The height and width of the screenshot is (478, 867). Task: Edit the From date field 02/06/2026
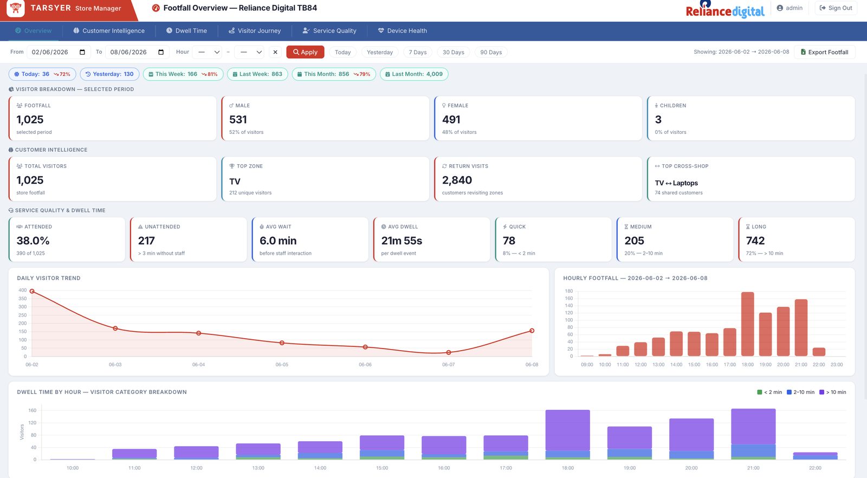coord(59,52)
